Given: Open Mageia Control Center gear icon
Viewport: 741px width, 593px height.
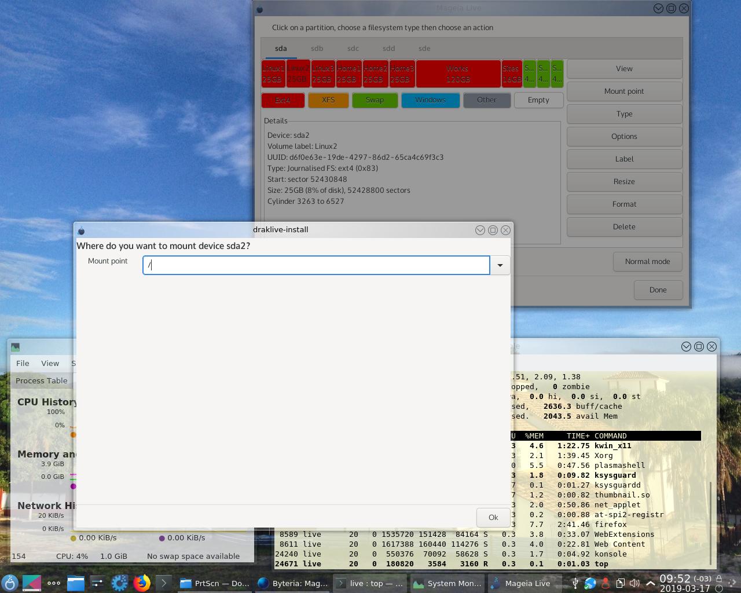Looking at the screenshot, I should coord(119,583).
